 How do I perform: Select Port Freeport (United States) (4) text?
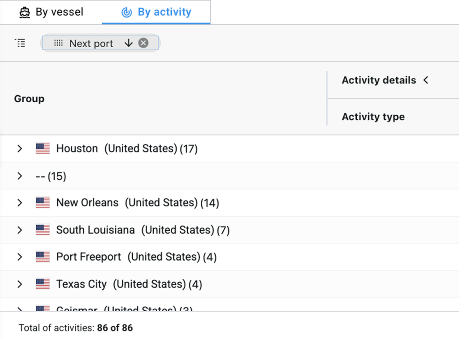136,257
